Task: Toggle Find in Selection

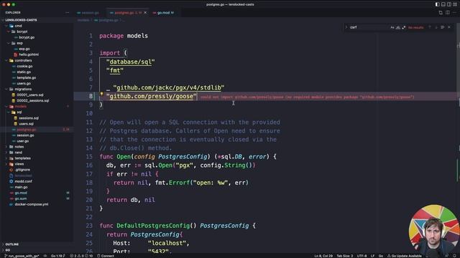Action: click(443, 27)
